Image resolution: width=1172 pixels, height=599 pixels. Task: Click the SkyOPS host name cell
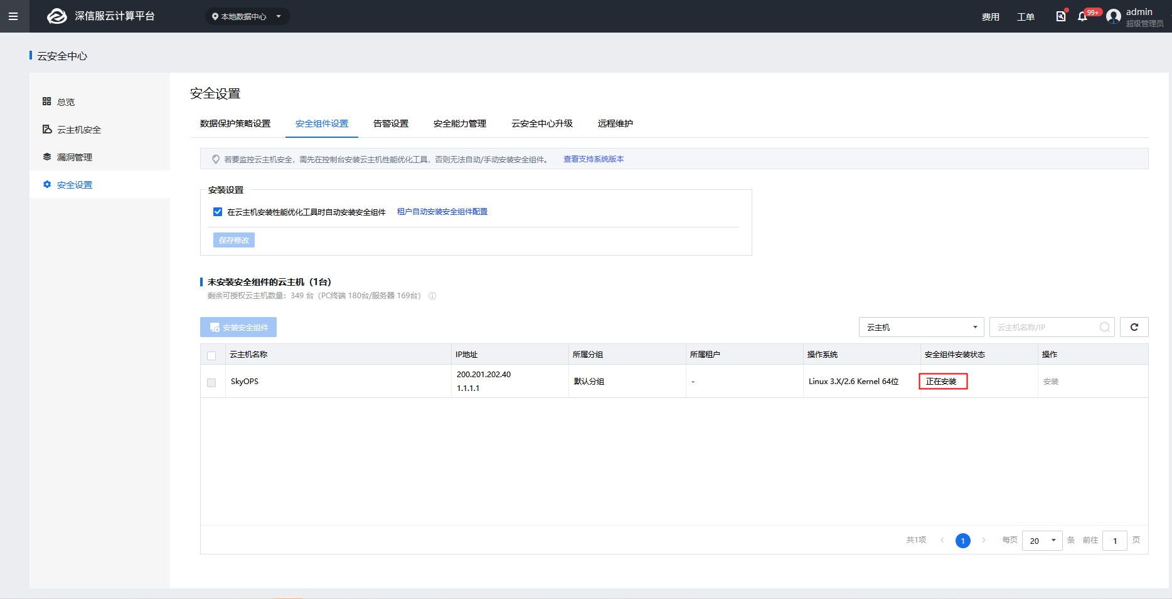pos(245,381)
